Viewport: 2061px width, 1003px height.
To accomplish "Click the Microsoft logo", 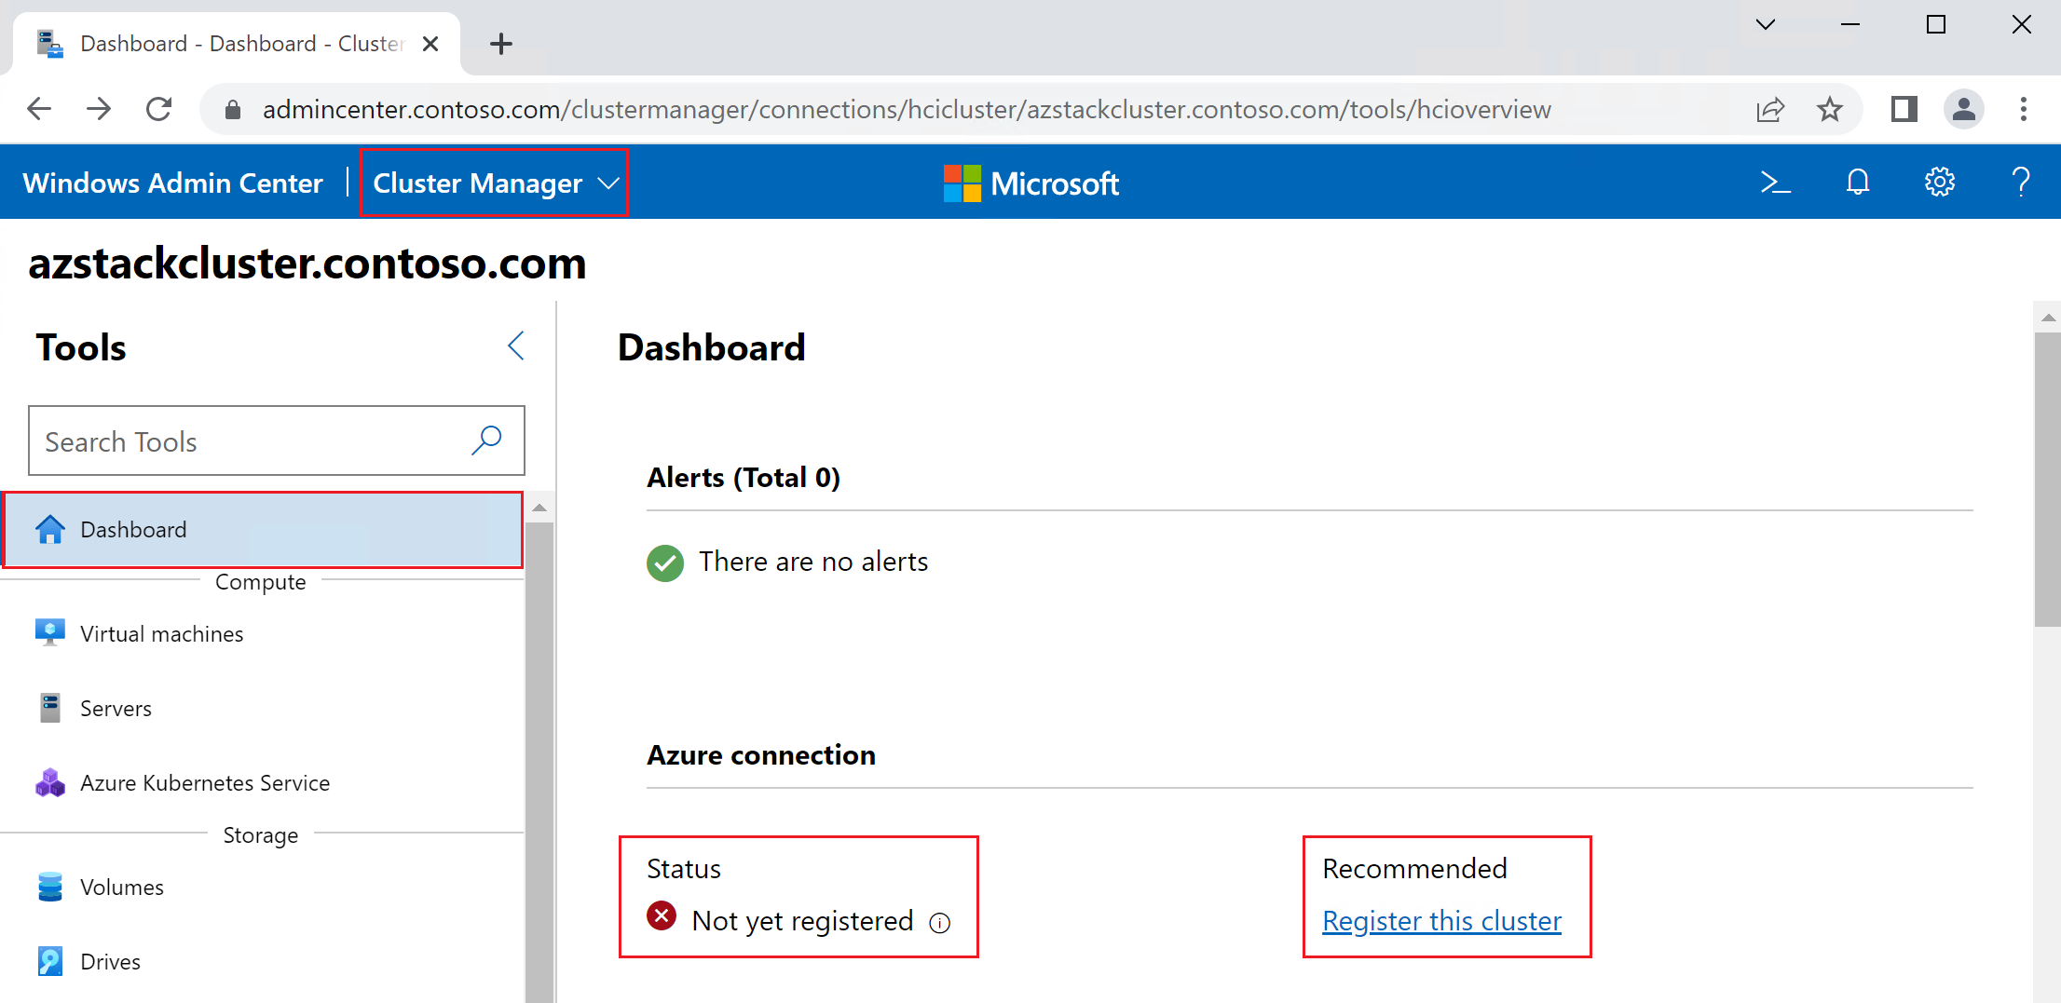I will click(x=1031, y=183).
